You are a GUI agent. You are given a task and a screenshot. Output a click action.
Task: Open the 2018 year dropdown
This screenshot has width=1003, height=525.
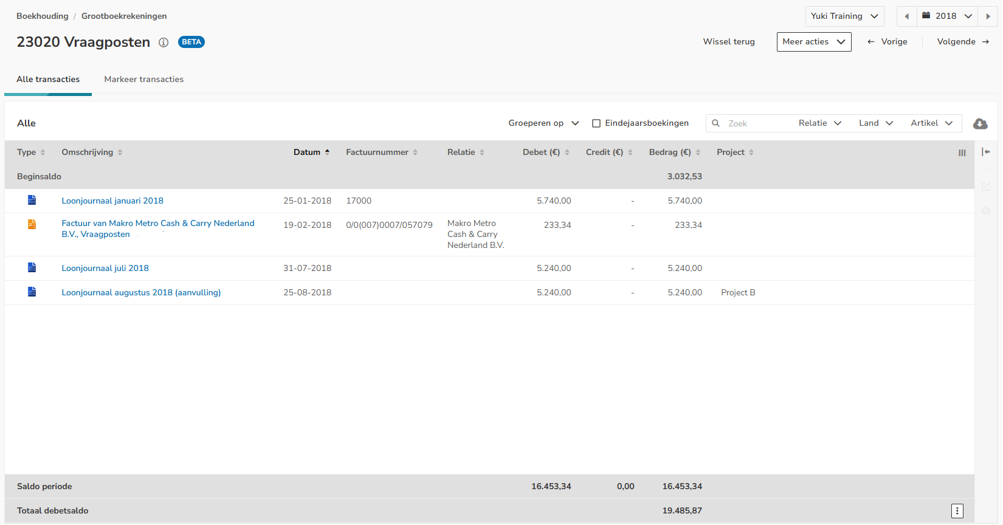coord(947,16)
